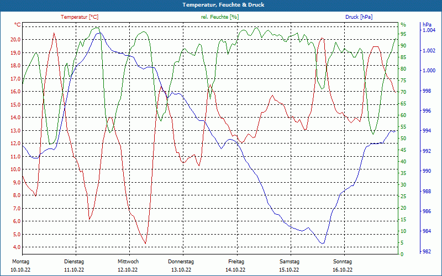
Task: Click the 13,0 temperature axis value
Action: (x=15, y=130)
